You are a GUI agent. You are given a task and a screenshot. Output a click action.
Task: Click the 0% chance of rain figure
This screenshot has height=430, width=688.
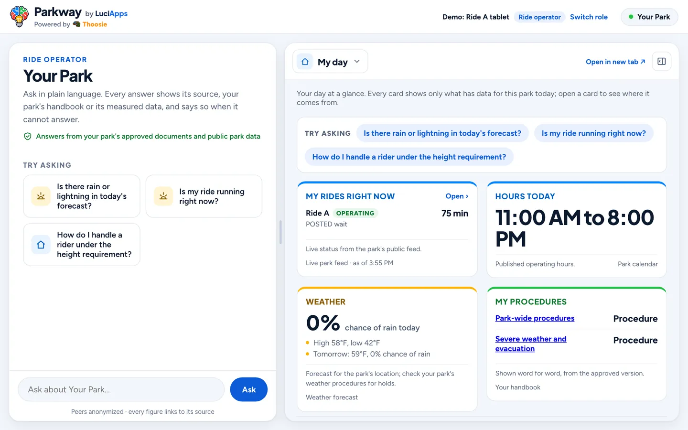323,323
